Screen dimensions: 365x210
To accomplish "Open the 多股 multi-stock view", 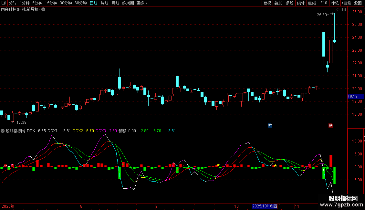I will (290, 3).
